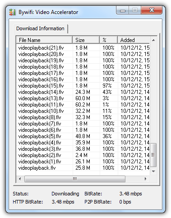Select videoplayback(3).flv row

[x=83, y=149]
